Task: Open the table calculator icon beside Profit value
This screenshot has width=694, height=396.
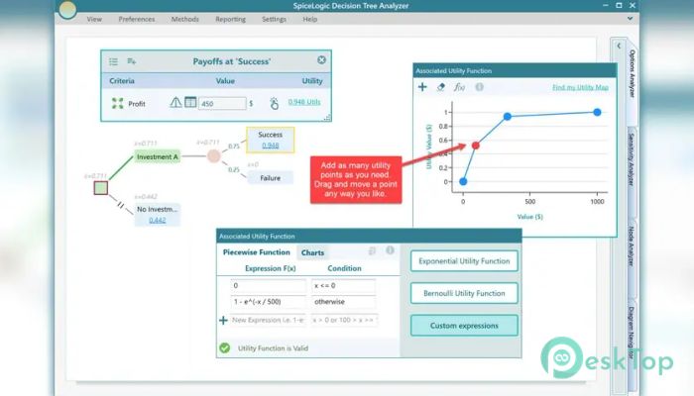Action: pos(190,103)
